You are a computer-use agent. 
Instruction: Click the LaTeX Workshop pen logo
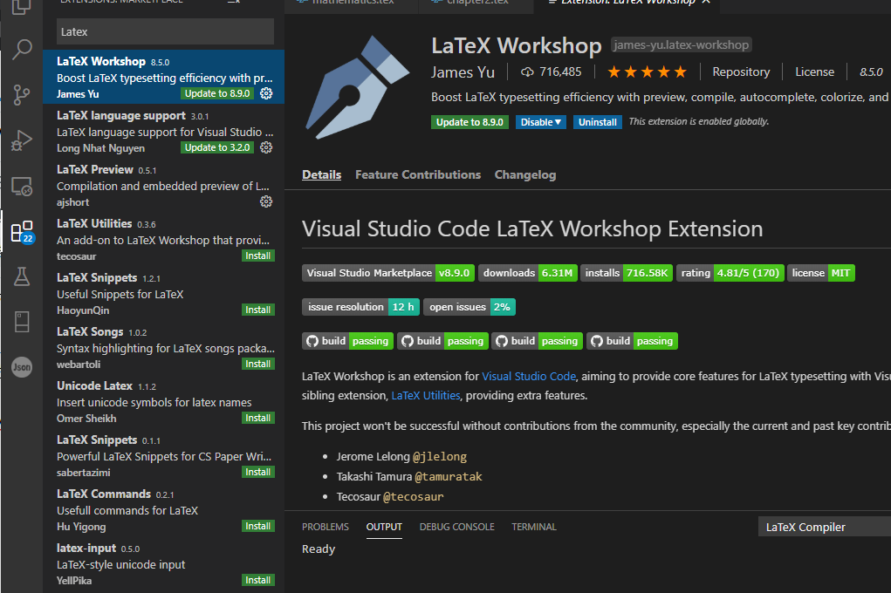[358, 87]
